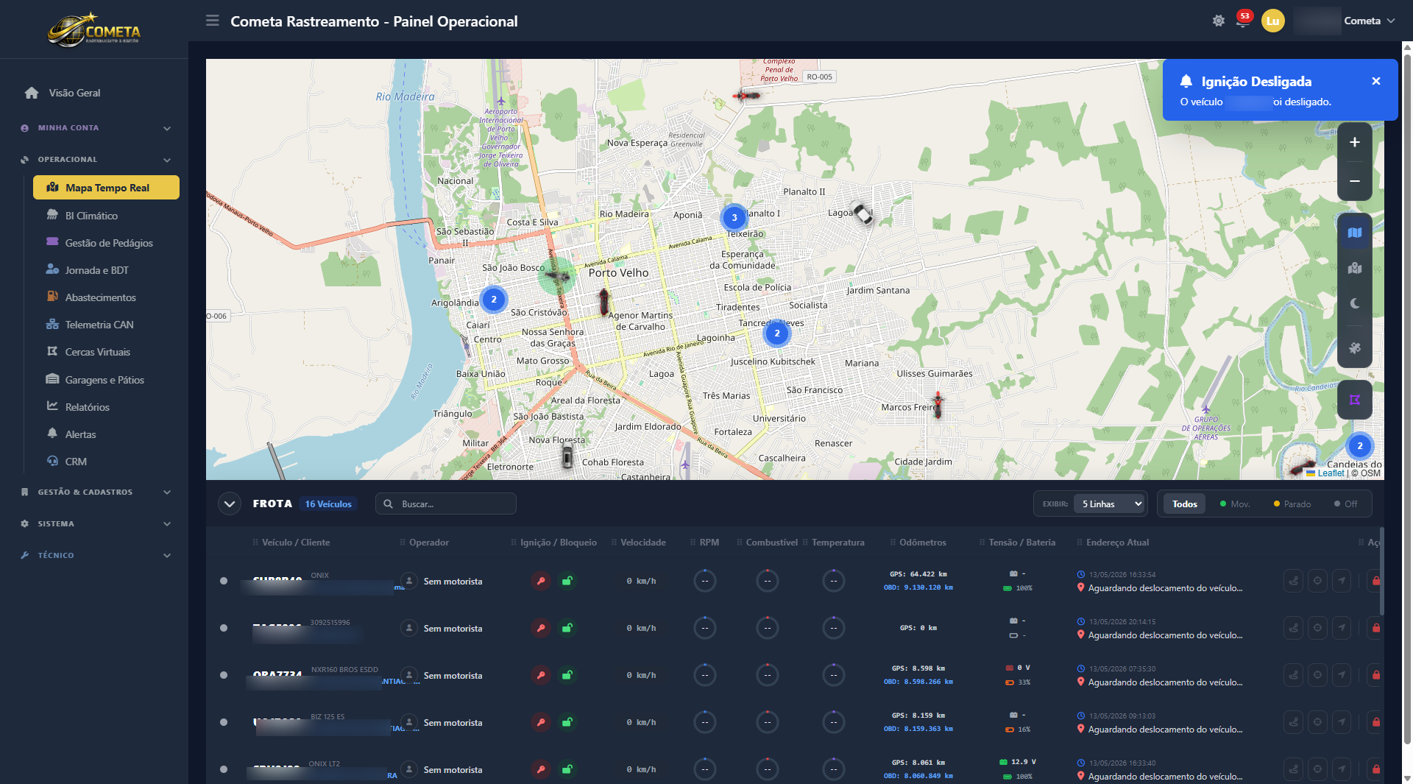This screenshot has height=784, width=1413.
Task: Expand the Técnico section
Action: tap(94, 556)
